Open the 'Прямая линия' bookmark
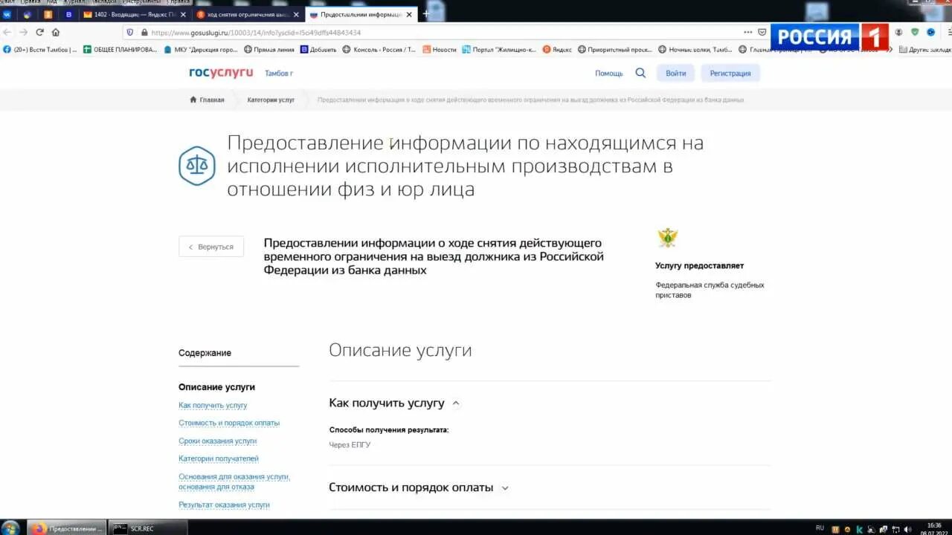 coord(268,50)
